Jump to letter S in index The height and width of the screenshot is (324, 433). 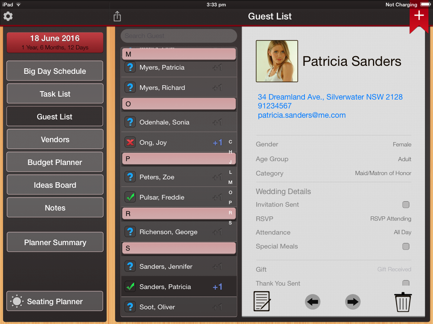[x=230, y=223]
